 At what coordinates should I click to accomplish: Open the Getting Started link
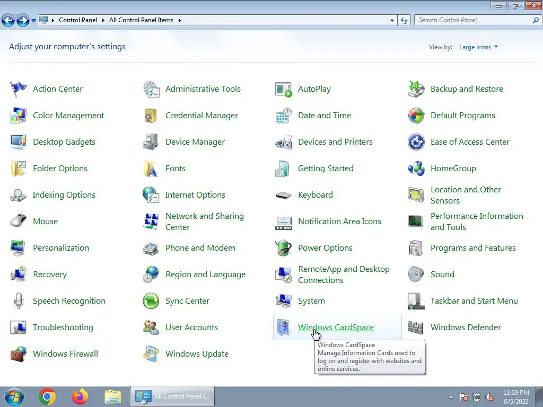[x=326, y=169]
